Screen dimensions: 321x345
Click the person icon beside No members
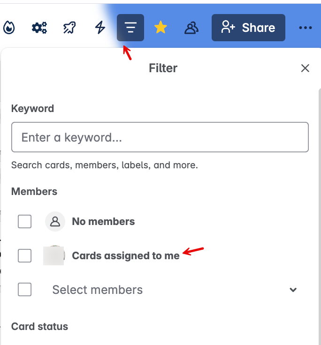click(55, 222)
